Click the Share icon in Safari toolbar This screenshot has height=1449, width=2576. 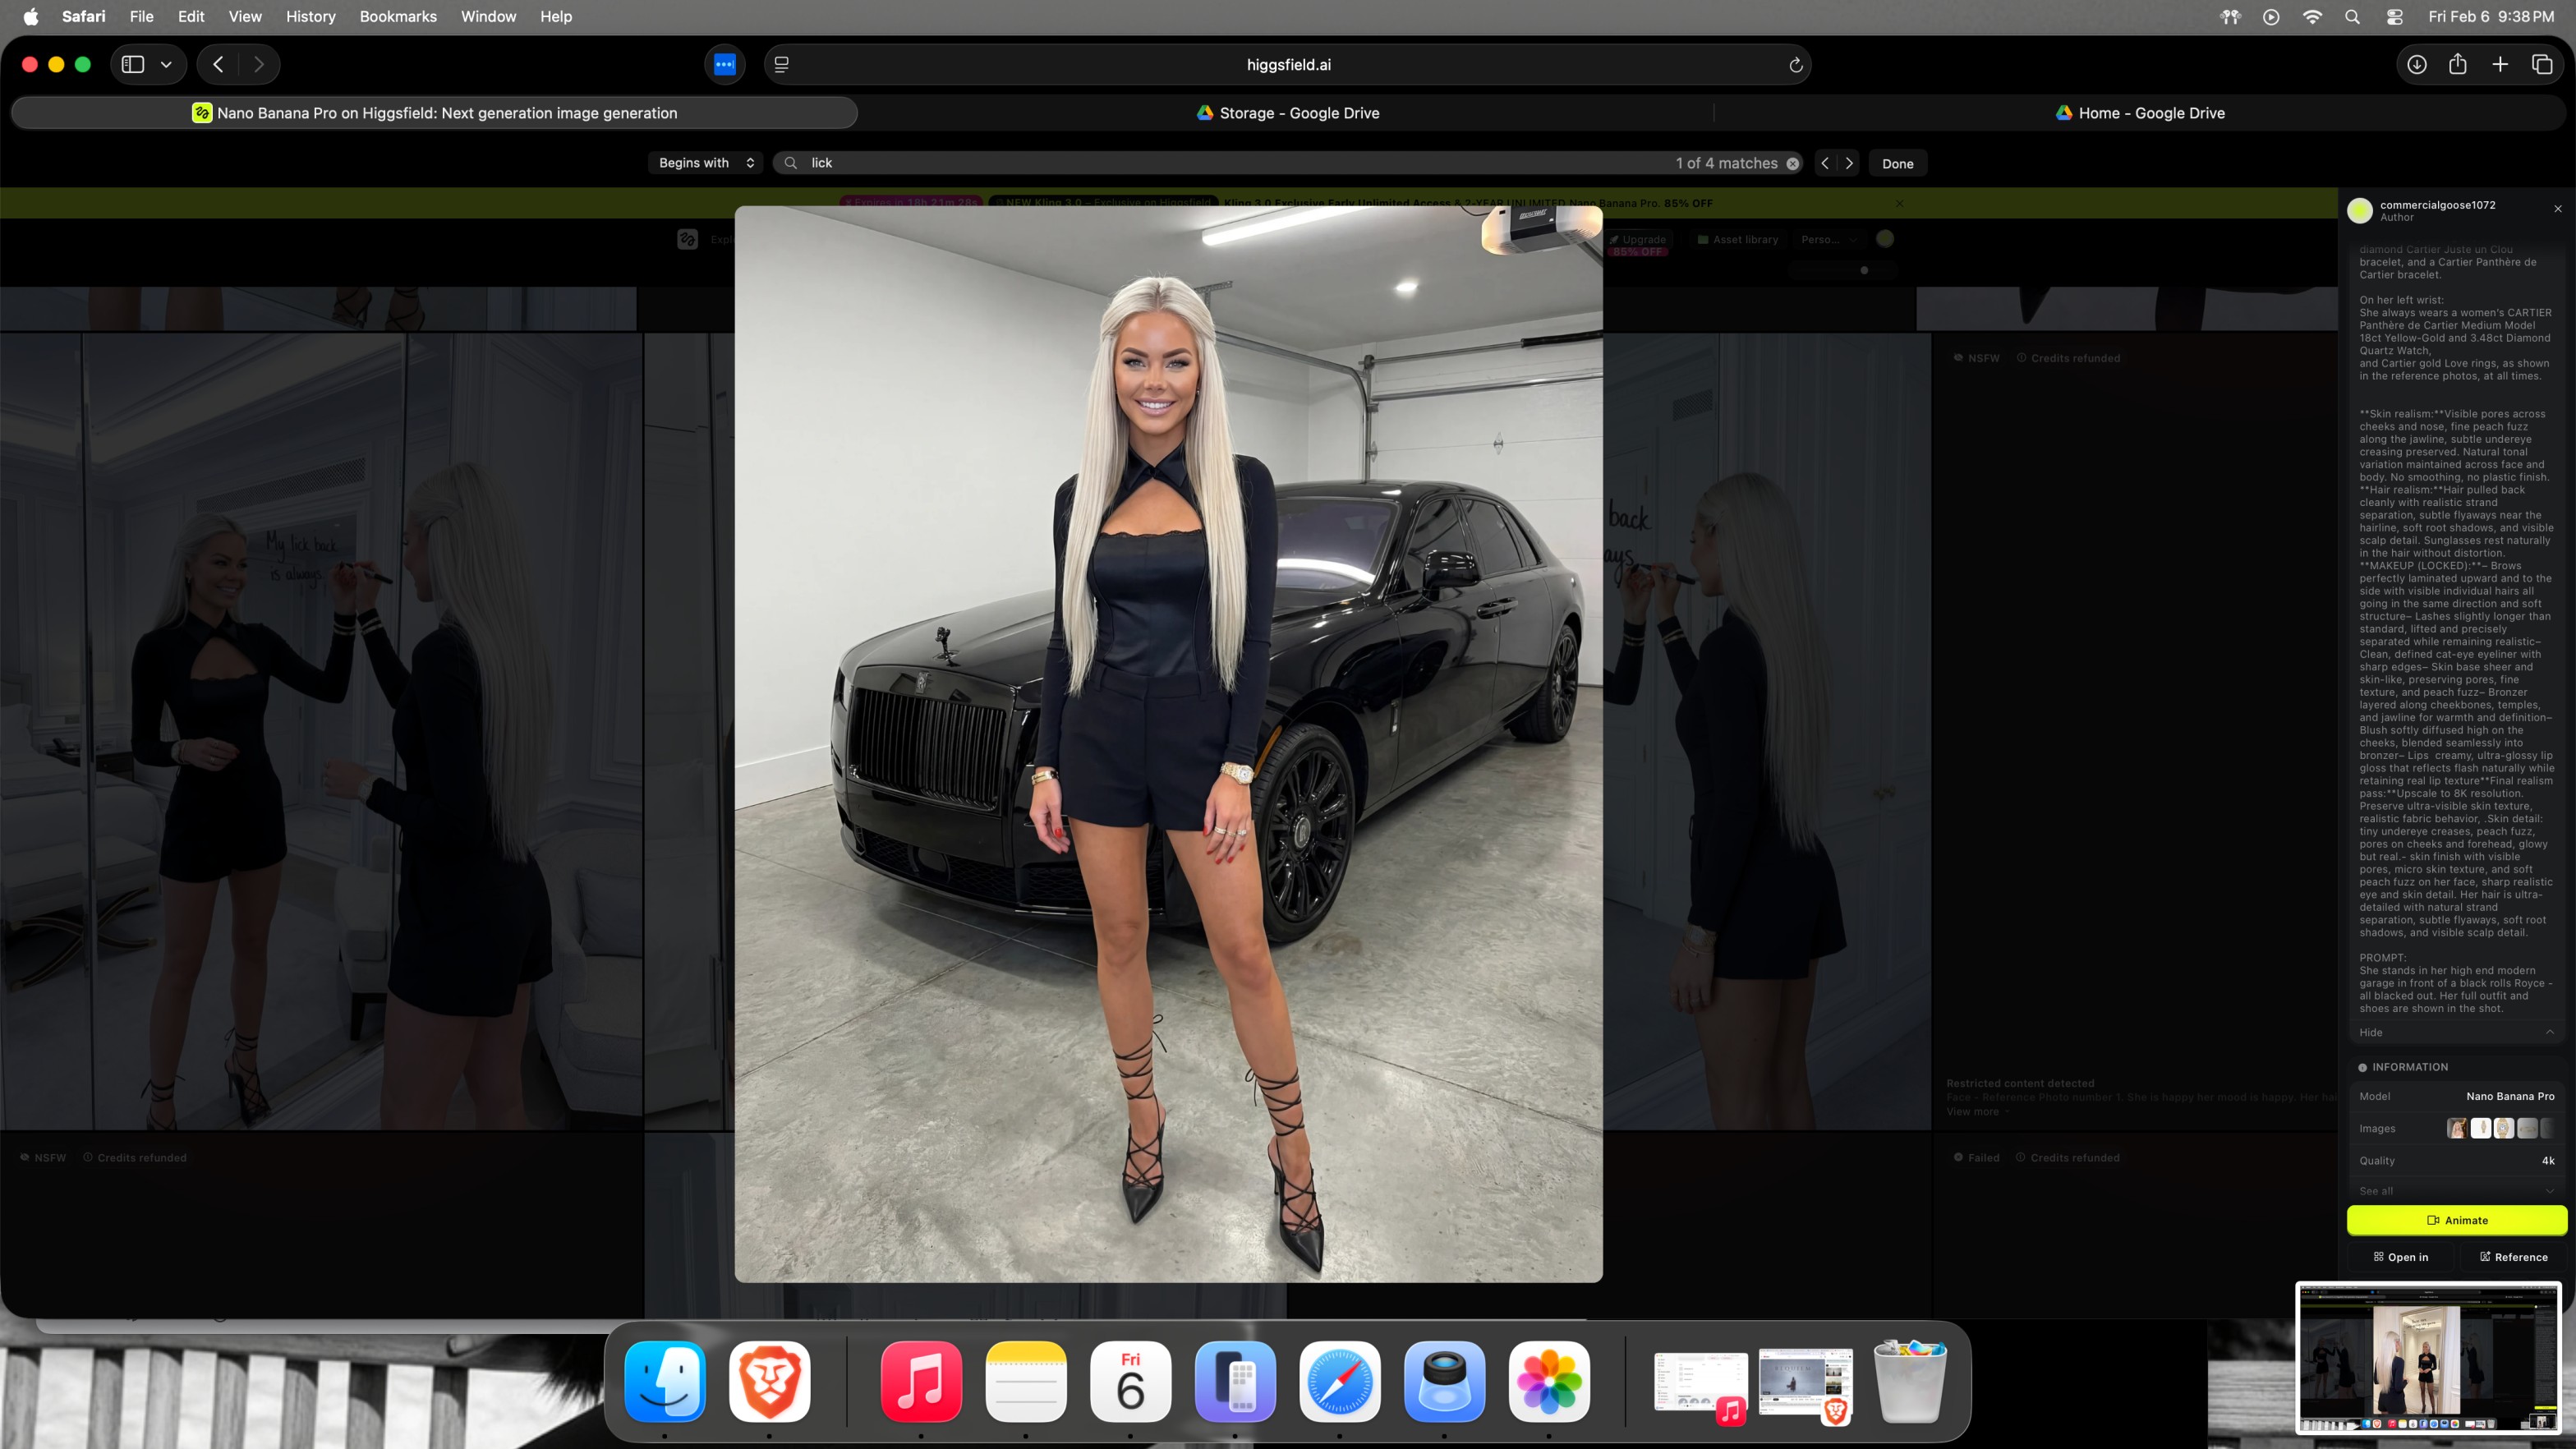pos(2458,65)
